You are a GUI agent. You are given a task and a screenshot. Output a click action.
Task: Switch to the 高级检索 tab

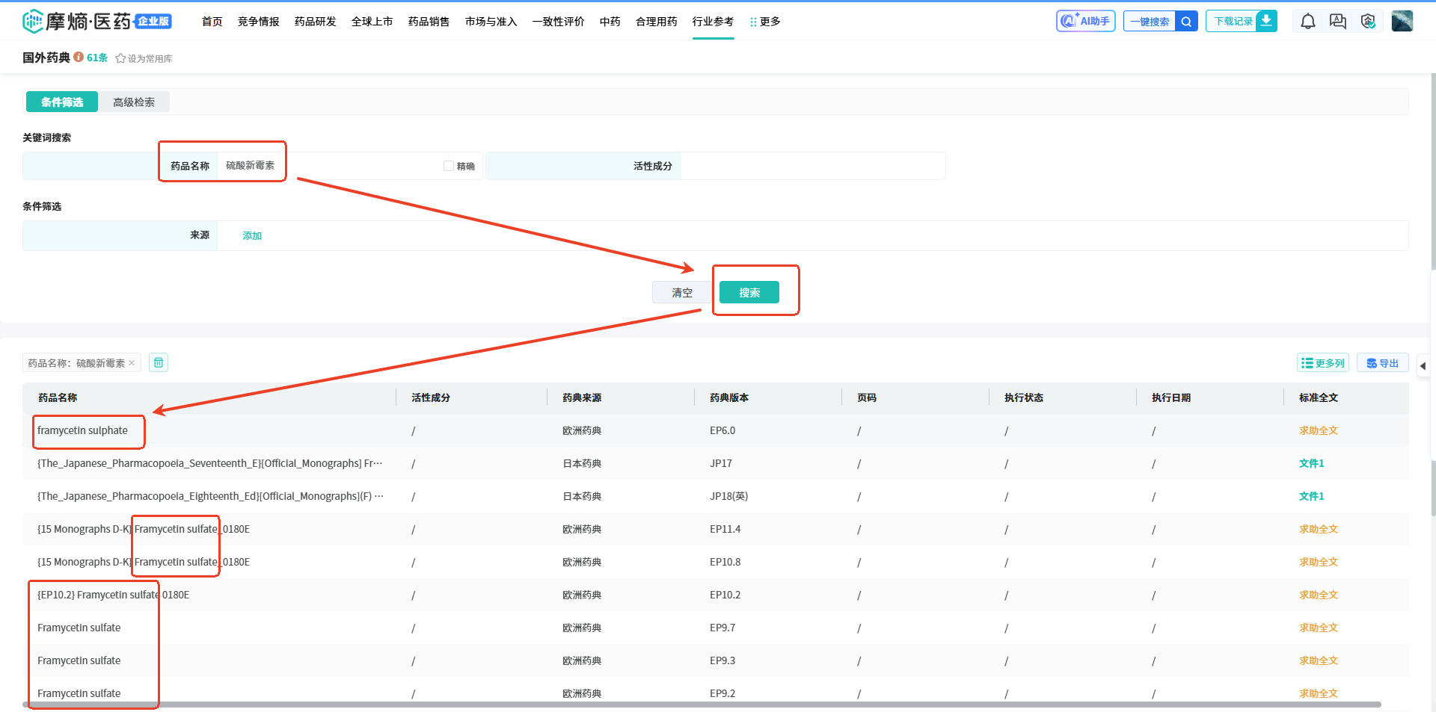click(x=134, y=102)
